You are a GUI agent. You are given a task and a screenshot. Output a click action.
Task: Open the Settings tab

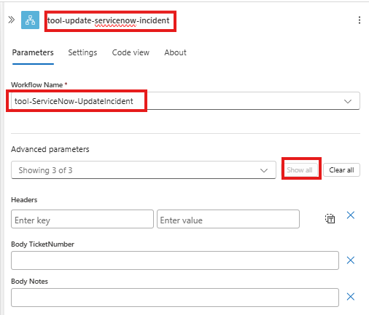[x=82, y=52]
